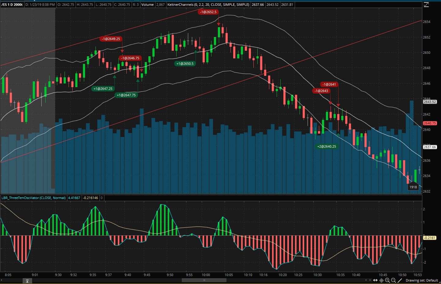The height and width of the screenshot is (284, 441).
Task: Click the -0.216146 oscillator reading
Action: tap(90, 198)
